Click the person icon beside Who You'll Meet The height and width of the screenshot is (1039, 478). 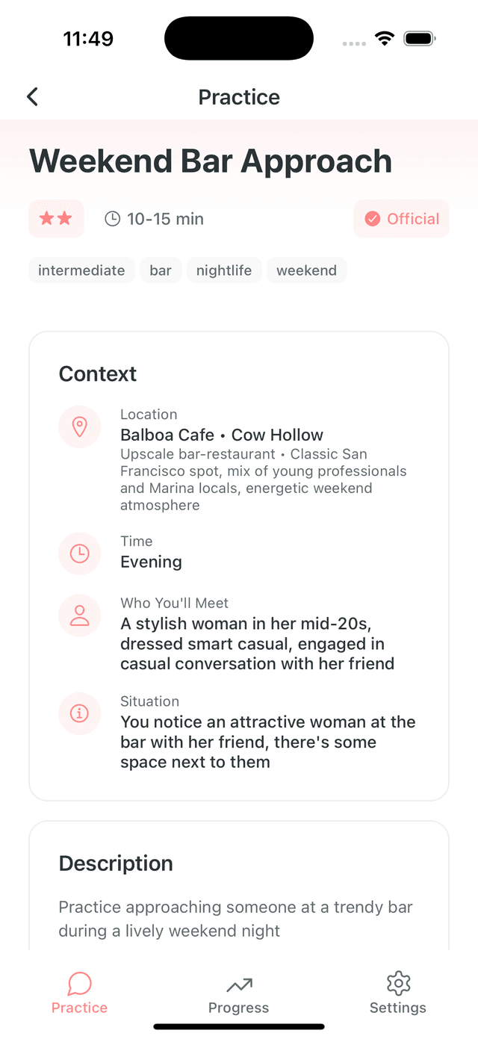[x=79, y=615]
